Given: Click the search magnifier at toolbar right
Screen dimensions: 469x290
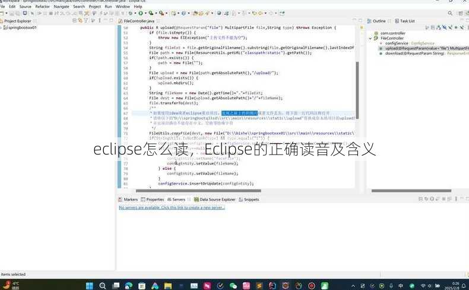Looking at the screenshot, I should (450, 13).
